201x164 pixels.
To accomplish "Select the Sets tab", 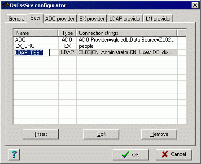I will [35, 18].
